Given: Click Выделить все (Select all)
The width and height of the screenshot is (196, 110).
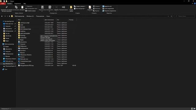Looking at the screenshot, I should (x=107, y=6).
